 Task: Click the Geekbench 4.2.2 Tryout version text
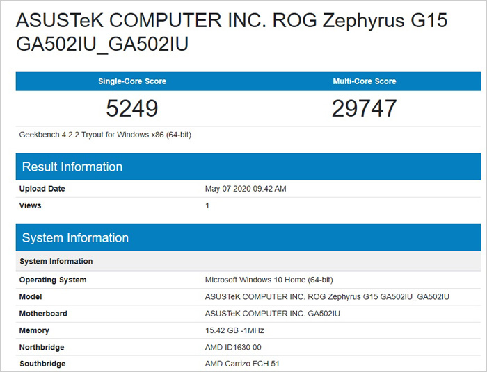click(105, 135)
